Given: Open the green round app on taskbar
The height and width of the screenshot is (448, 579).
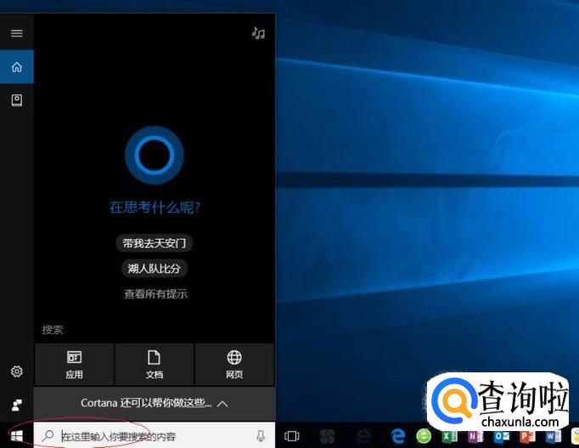Looking at the screenshot, I should click(x=424, y=436).
